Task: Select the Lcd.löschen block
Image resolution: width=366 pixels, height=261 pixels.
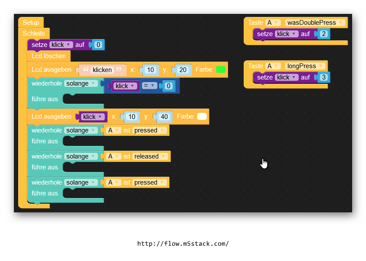Action: (x=49, y=56)
